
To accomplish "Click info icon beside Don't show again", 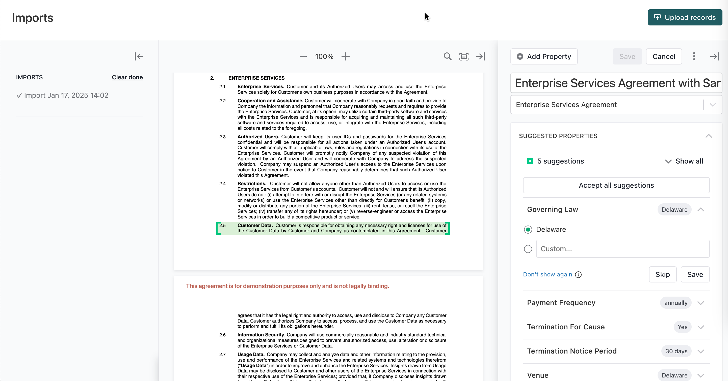I will pyautogui.click(x=578, y=274).
